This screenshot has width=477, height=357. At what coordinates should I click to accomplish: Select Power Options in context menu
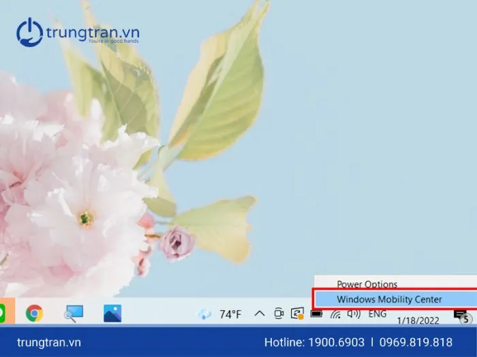pyautogui.click(x=367, y=284)
